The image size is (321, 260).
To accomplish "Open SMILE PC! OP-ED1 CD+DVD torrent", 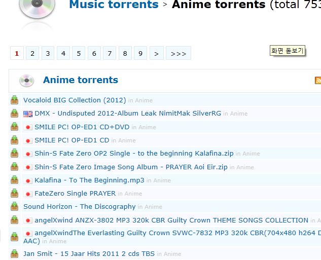I will tap(82, 127).
